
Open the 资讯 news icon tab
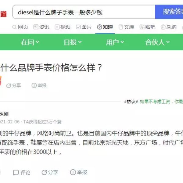(35, 27)
